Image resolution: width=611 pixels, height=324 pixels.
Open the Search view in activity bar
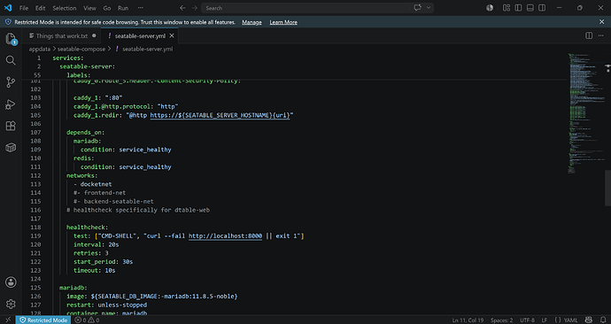[x=11, y=60]
